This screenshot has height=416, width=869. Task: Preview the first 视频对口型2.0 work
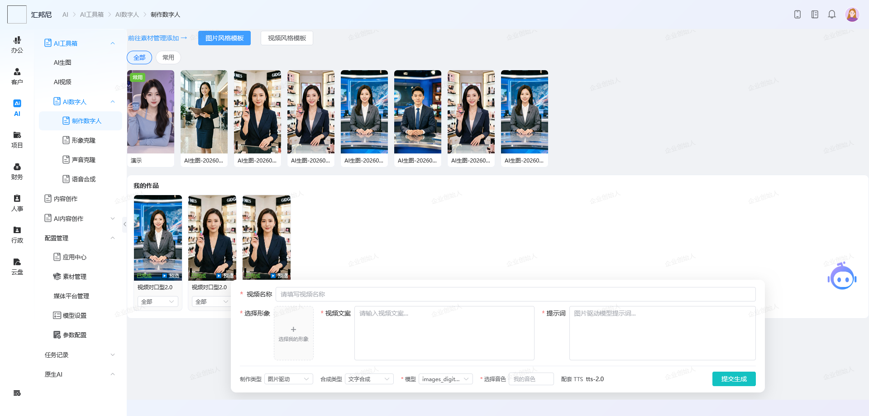tap(171, 276)
